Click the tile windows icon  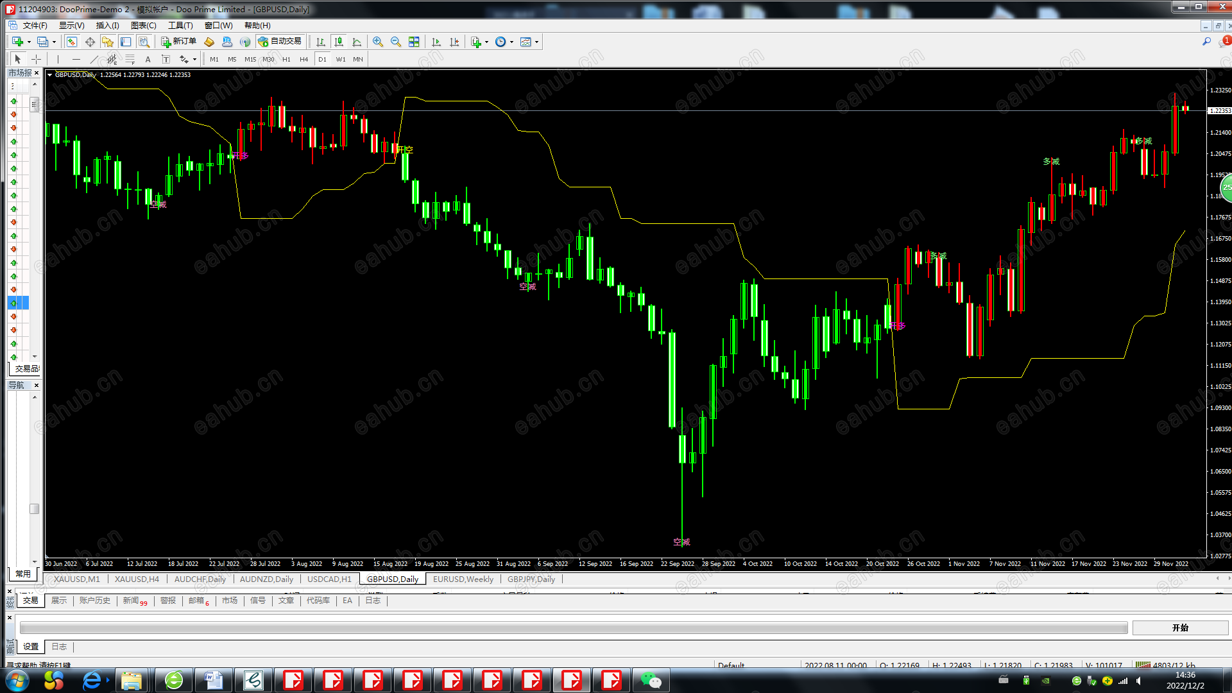[x=414, y=42]
